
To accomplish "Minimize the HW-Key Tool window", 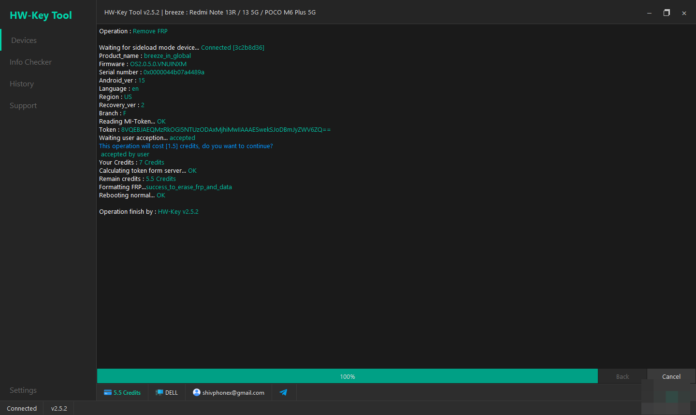I will coord(649,13).
